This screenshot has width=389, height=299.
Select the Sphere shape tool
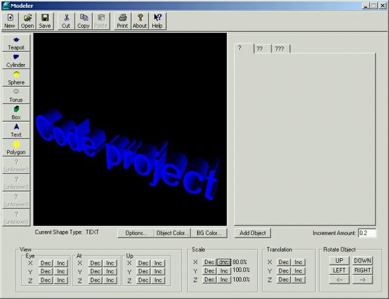pos(16,78)
